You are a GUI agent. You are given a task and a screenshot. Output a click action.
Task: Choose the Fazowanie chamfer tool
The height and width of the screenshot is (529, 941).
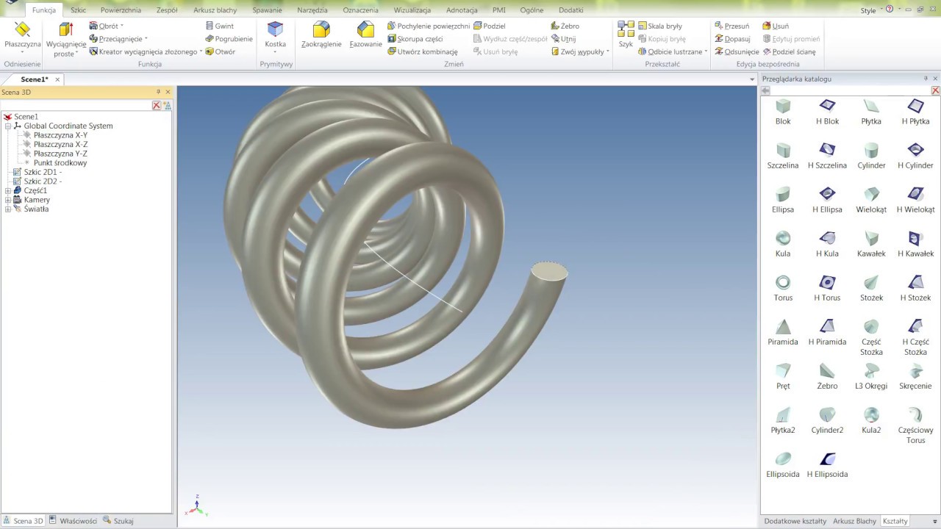coord(365,36)
